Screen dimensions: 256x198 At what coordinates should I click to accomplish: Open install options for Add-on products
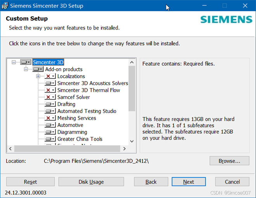[38, 69]
